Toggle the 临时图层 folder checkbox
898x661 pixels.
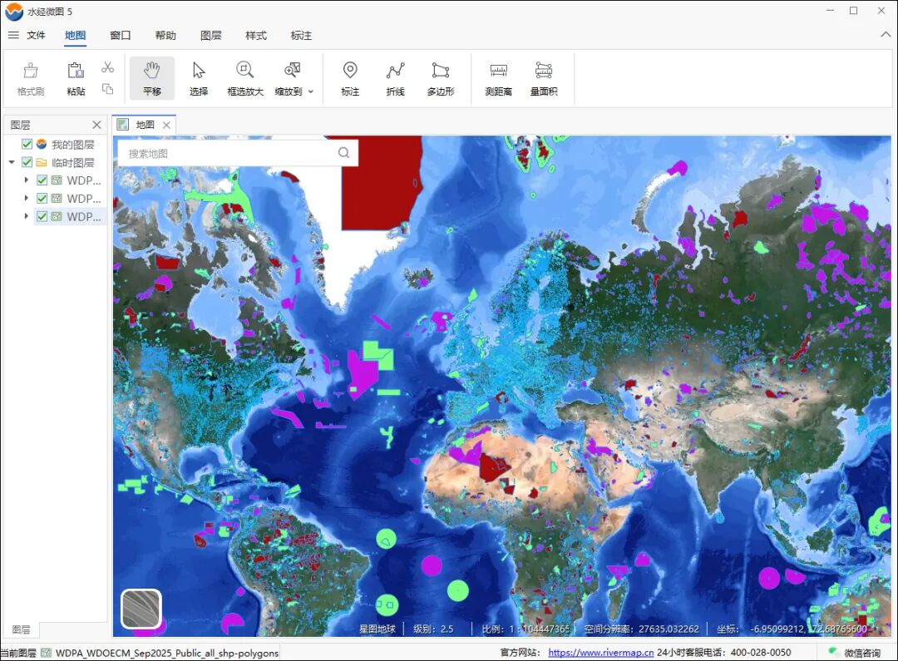click(x=27, y=163)
